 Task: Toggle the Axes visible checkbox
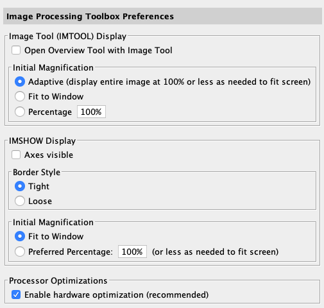(16, 155)
